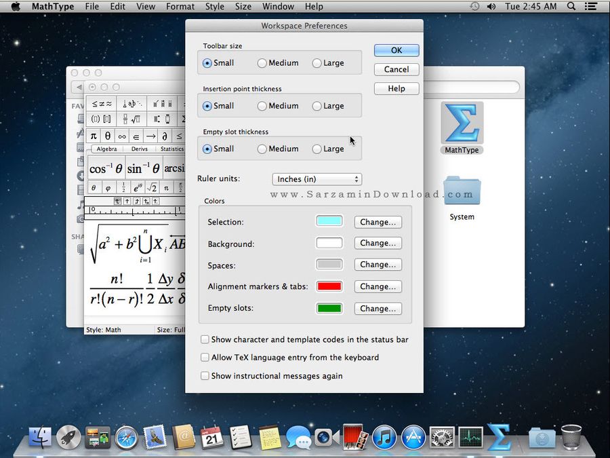The image size is (610, 458).
Task: Select left-justified tab stop in ruler bar
Action: click(x=117, y=201)
